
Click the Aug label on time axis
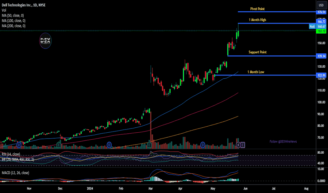point(306,188)
